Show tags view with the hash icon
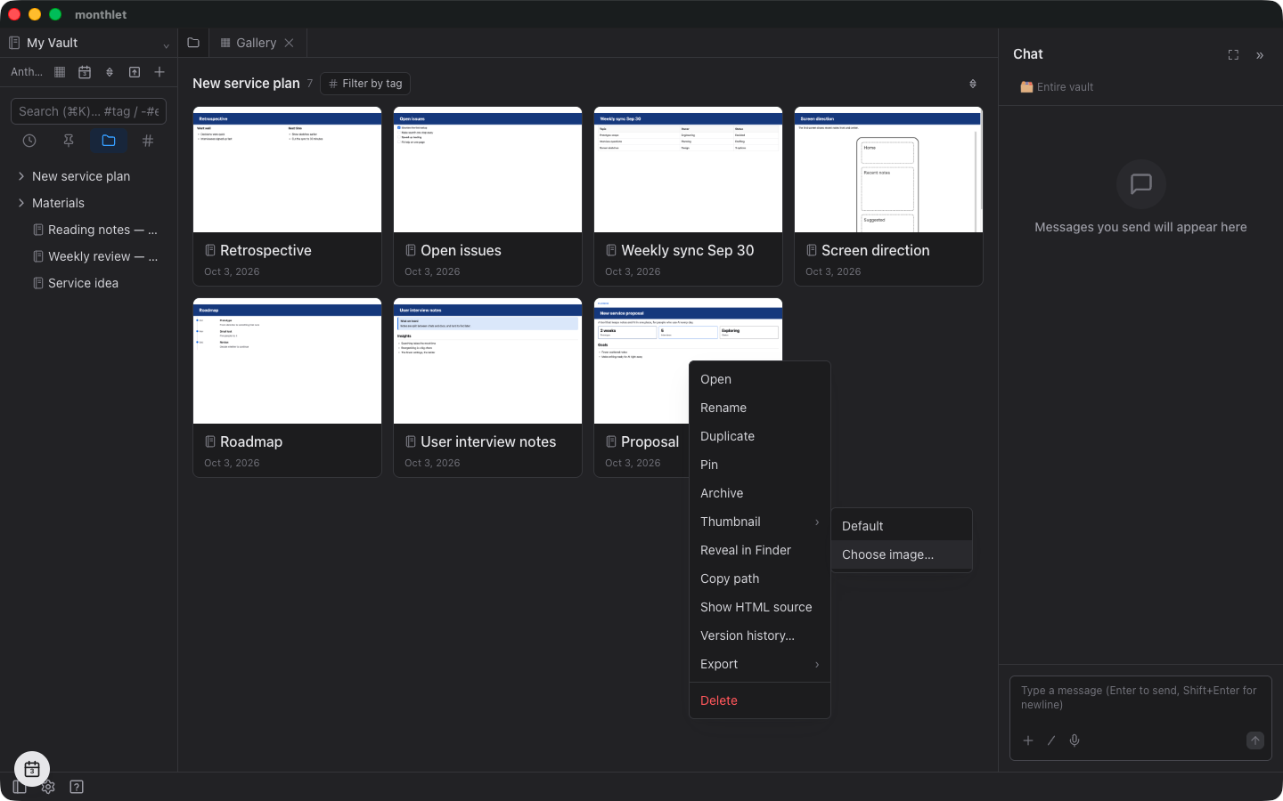This screenshot has height=801, width=1283. coord(148,141)
